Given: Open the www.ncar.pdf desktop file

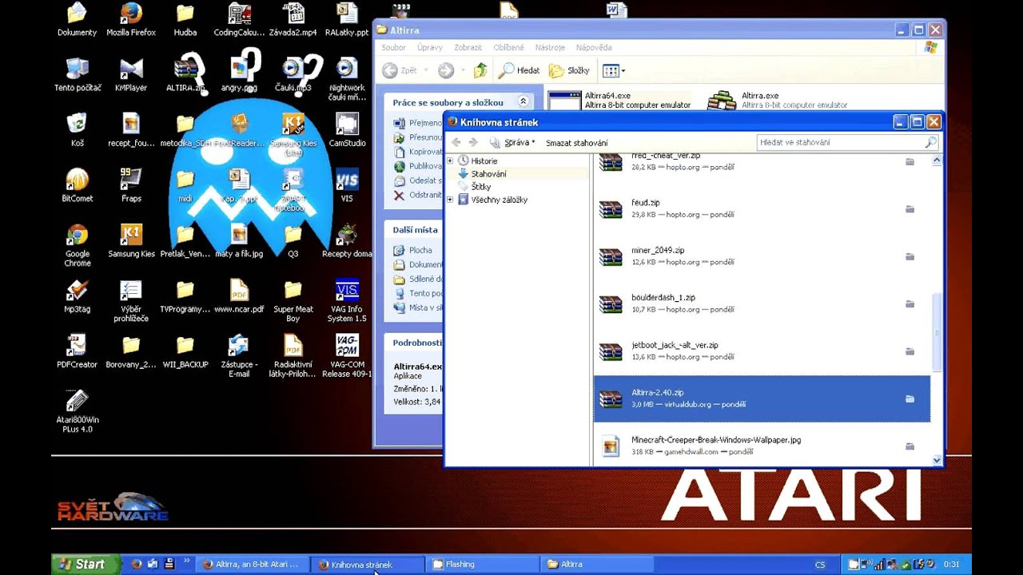Looking at the screenshot, I should pos(239,295).
